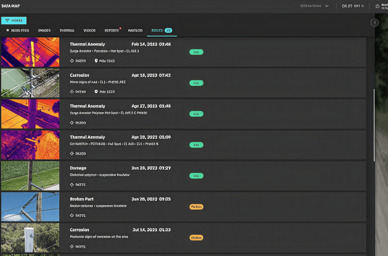Click orange severity badge on the Broken Part row
The height and width of the screenshot is (256, 388).
[x=196, y=207]
